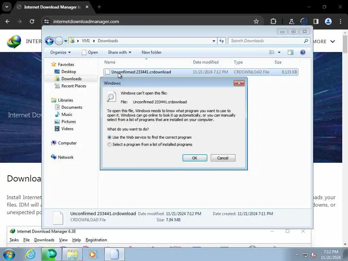Launch Internet Explorer from the taskbar

[x=30, y=254]
